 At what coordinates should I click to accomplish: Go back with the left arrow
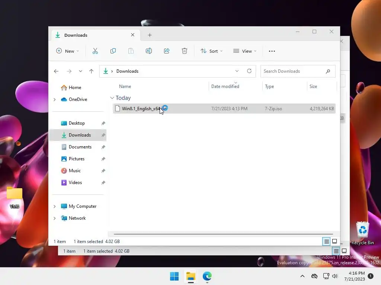(56, 71)
